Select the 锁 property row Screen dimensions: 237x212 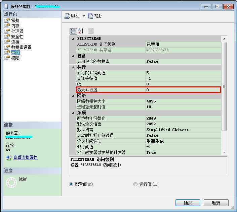coord(149,84)
